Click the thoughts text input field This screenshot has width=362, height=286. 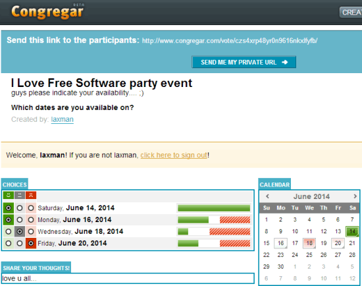(128, 278)
